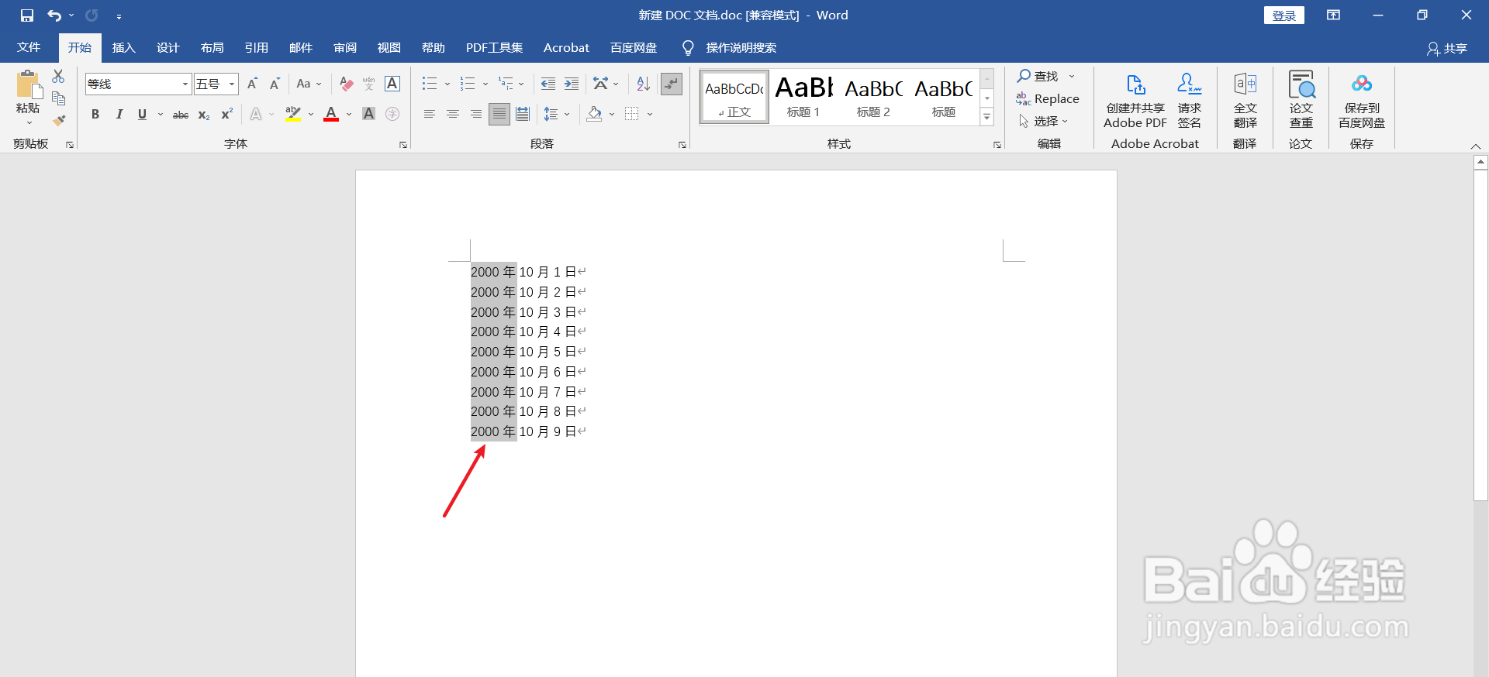
Task: Open the Select (选择) dropdown
Action: point(1045,121)
